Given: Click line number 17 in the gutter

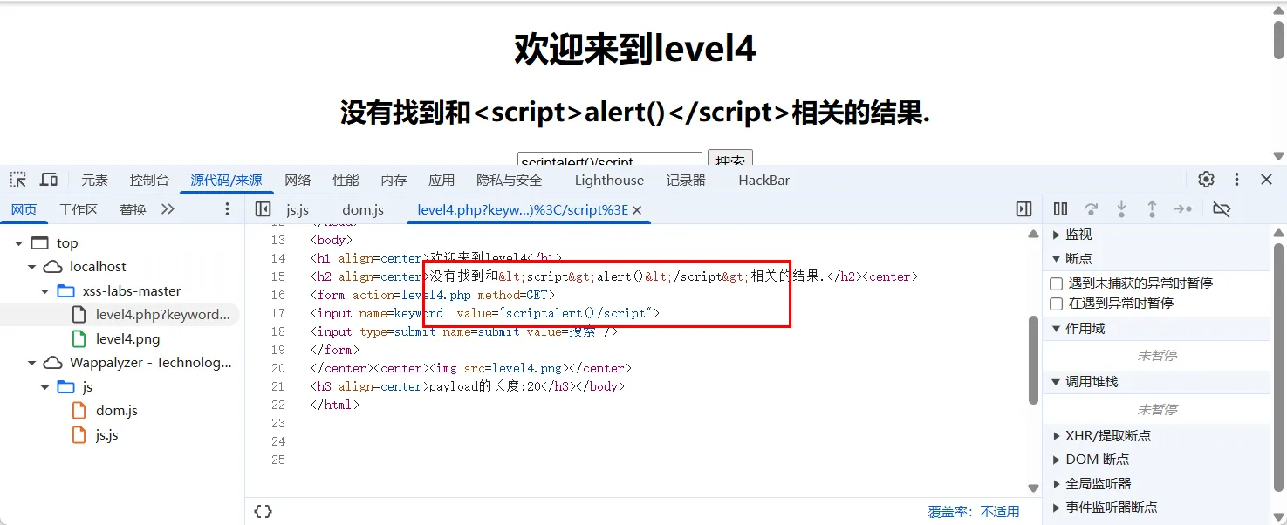Looking at the screenshot, I should point(278,313).
